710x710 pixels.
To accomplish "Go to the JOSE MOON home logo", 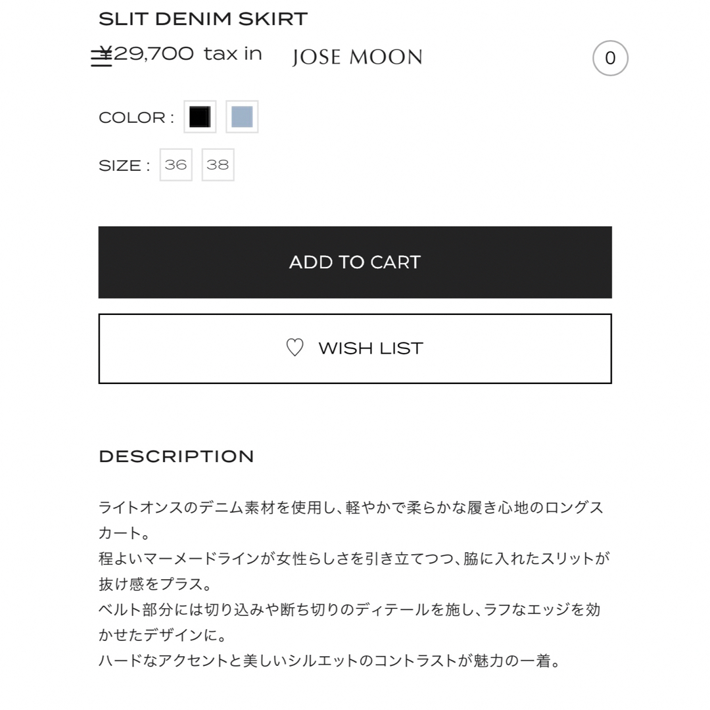I will click(x=357, y=57).
